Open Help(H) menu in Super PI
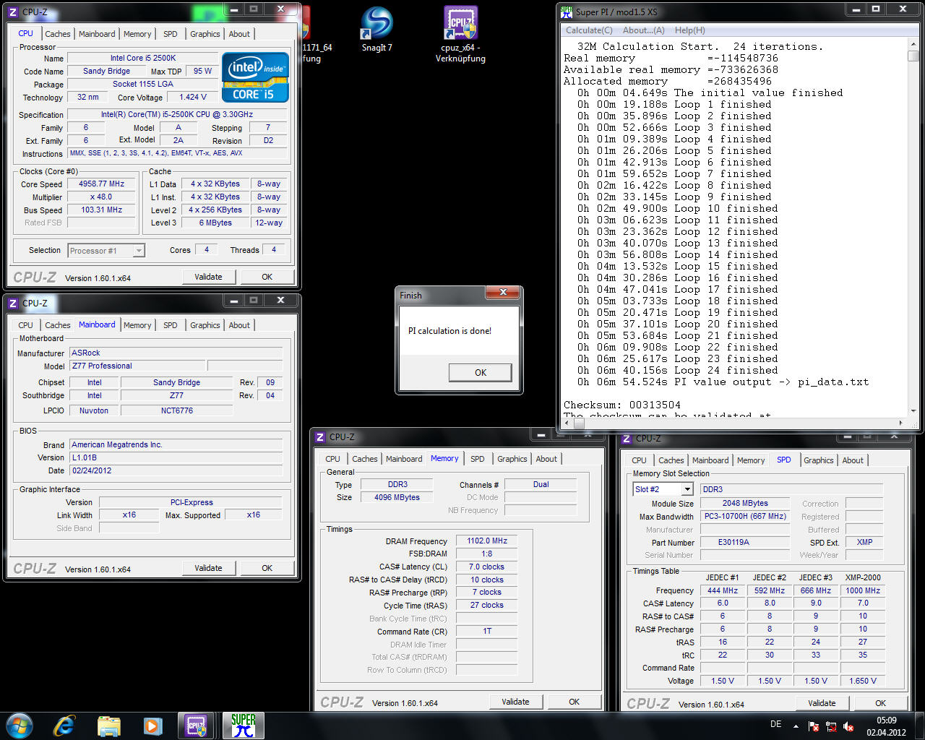Screen dimensions: 925x740 [689, 30]
